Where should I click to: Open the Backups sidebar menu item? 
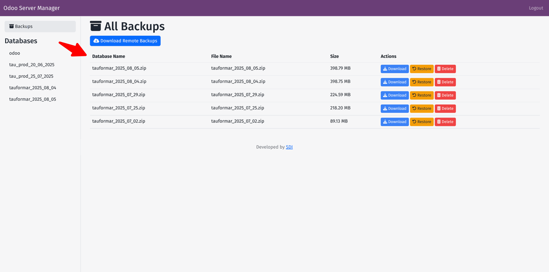40,26
